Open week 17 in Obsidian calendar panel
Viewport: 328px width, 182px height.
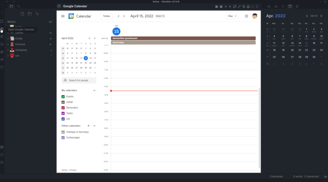[x=267, y=57]
